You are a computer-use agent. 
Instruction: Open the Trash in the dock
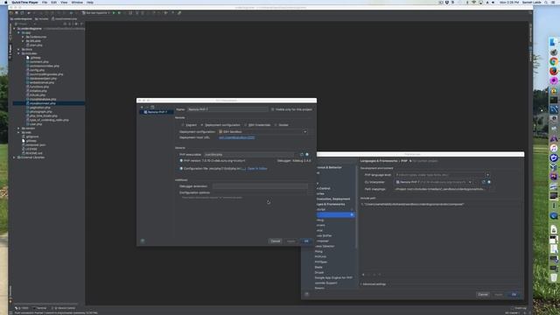point(554,277)
